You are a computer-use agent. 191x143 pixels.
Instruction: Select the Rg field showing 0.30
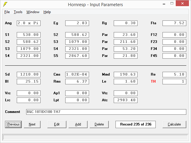pyautogui.click(x=125, y=23)
